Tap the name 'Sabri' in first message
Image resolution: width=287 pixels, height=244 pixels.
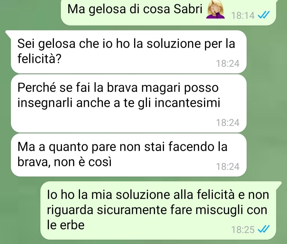tap(188, 9)
